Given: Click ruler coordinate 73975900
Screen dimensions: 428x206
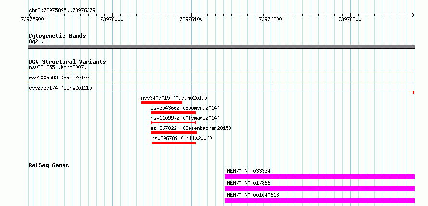Looking at the screenshot, I should (33, 19).
